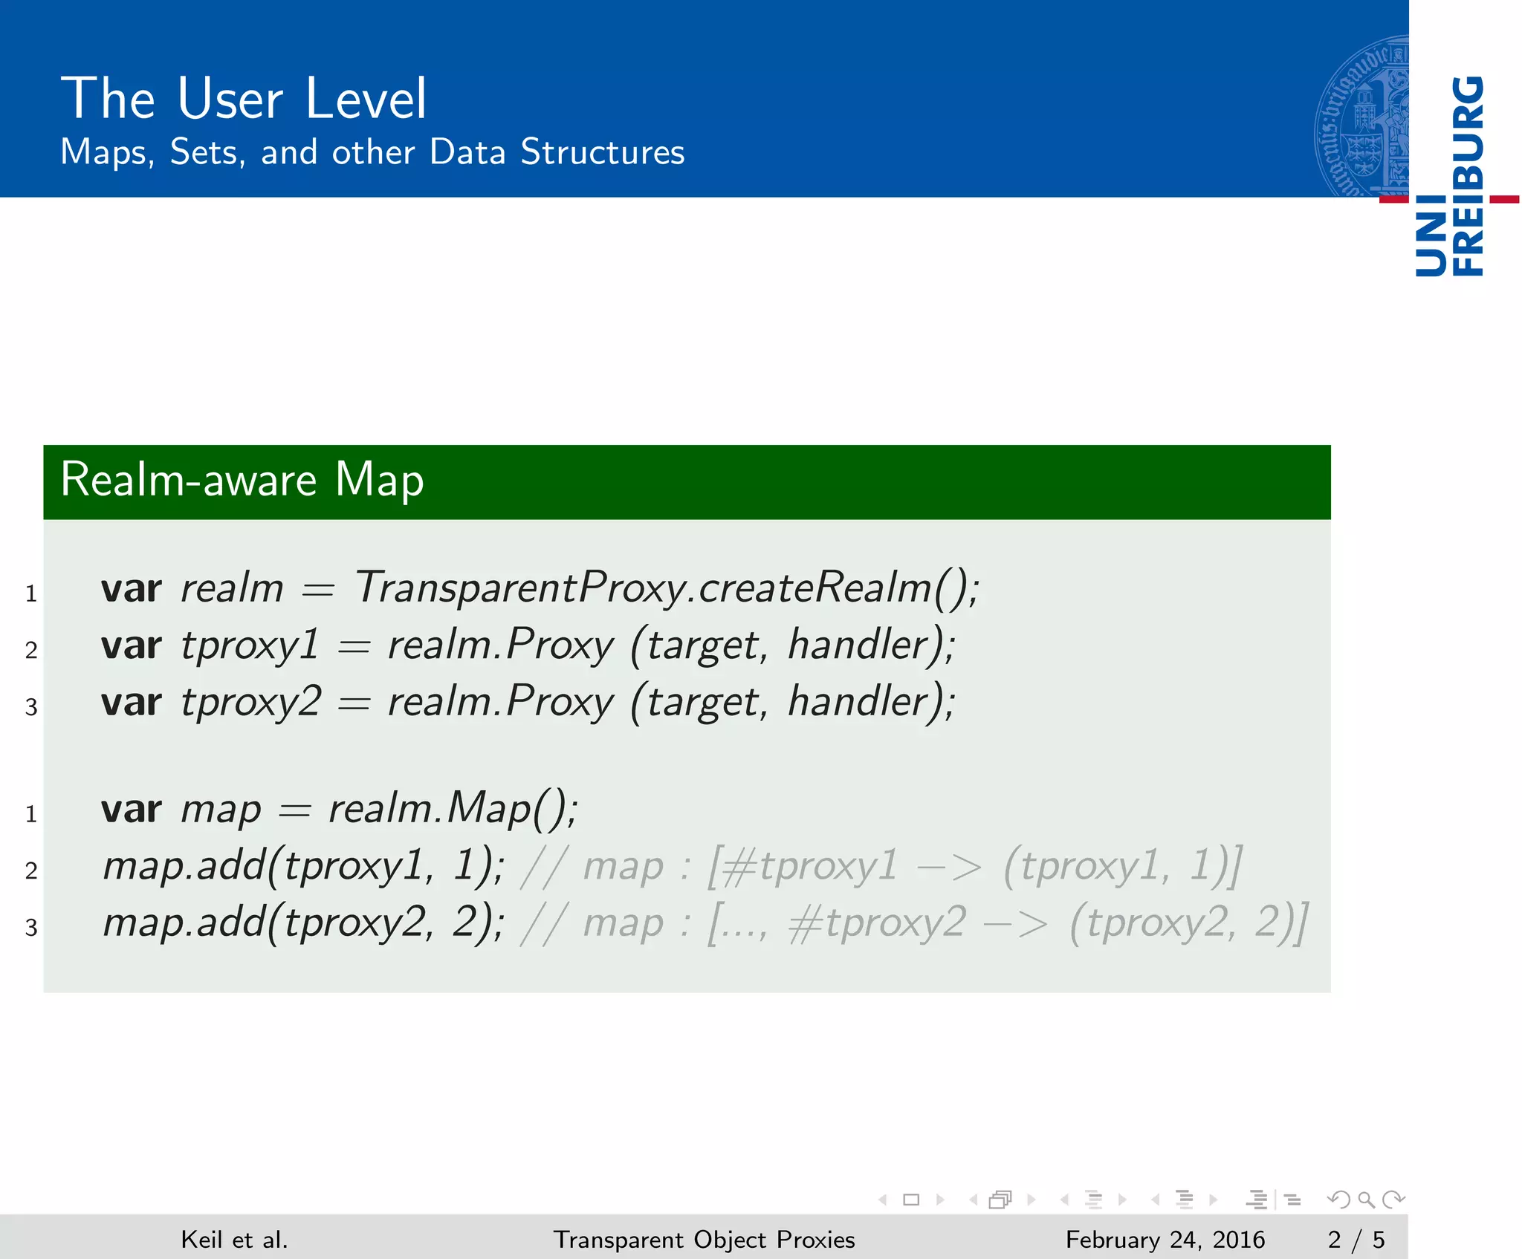Click the presentation start outline icon

click(x=1257, y=1200)
